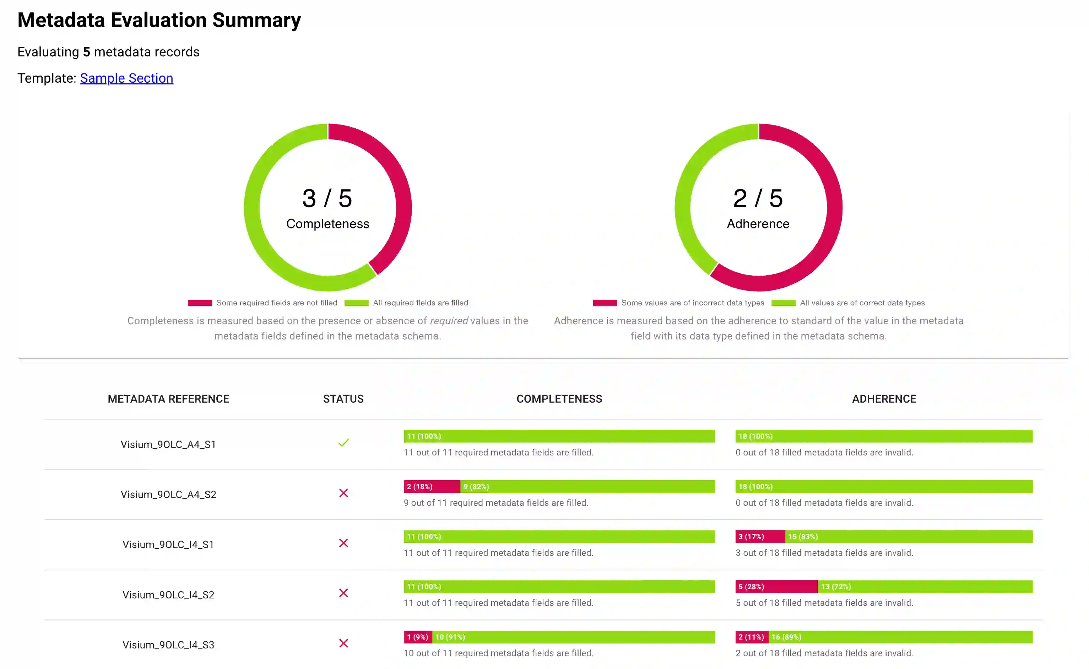The height and width of the screenshot is (669, 1089).
Task: Toggle 'All required fields are filled' legend
Action: 406,303
